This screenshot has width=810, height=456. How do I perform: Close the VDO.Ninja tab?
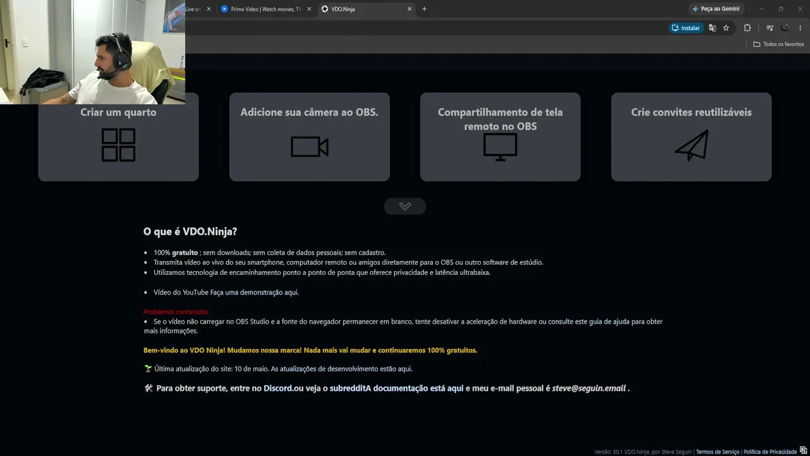point(409,9)
